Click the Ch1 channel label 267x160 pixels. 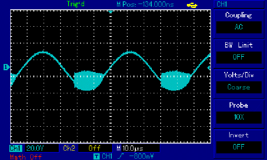tap(16, 148)
